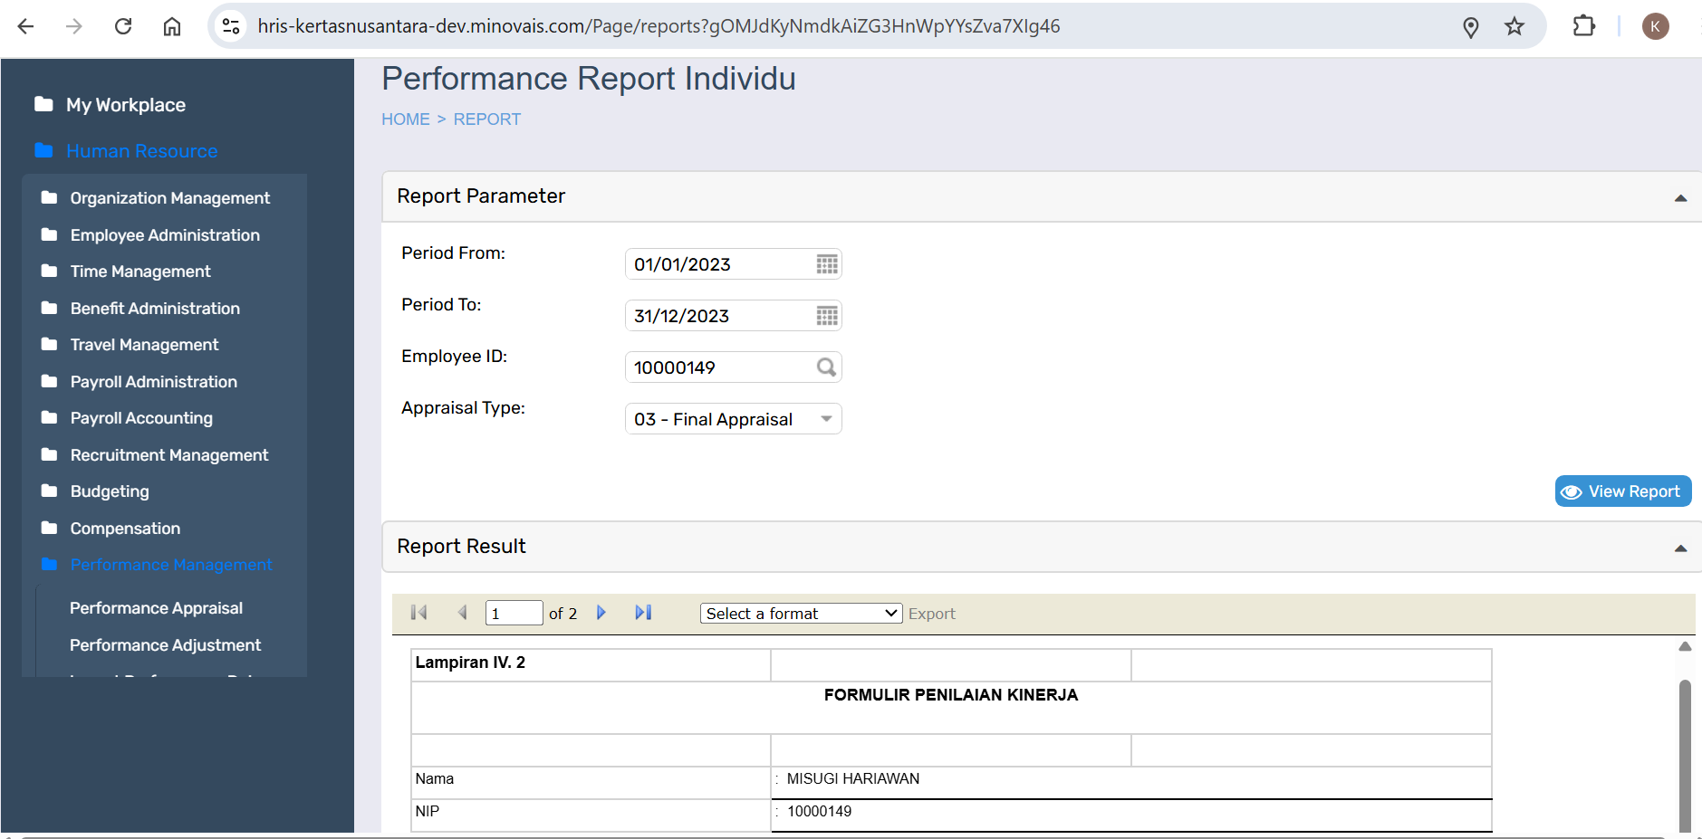The height and width of the screenshot is (839, 1702).
Task: Jump to last report page
Action: (x=643, y=613)
